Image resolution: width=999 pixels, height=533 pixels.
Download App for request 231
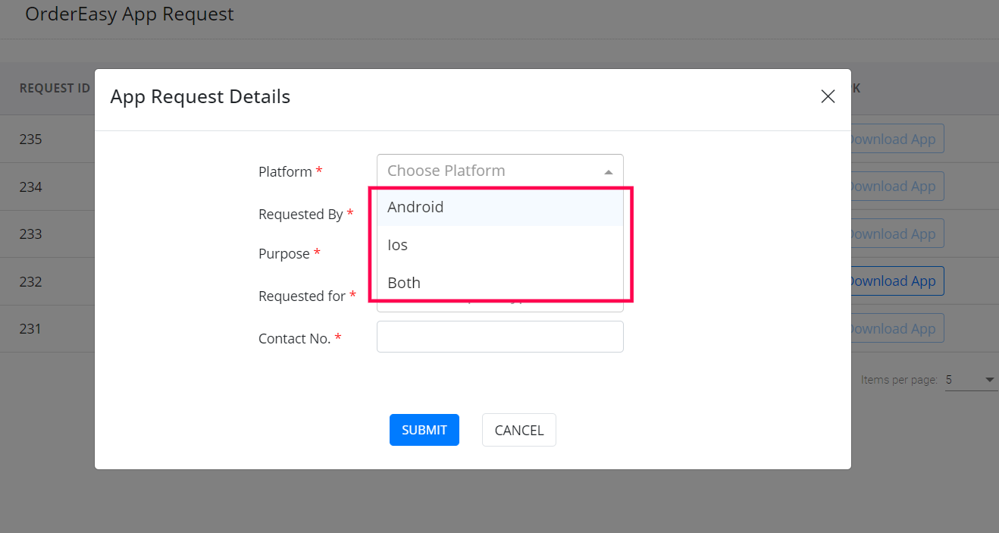pyautogui.click(x=895, y=328)
